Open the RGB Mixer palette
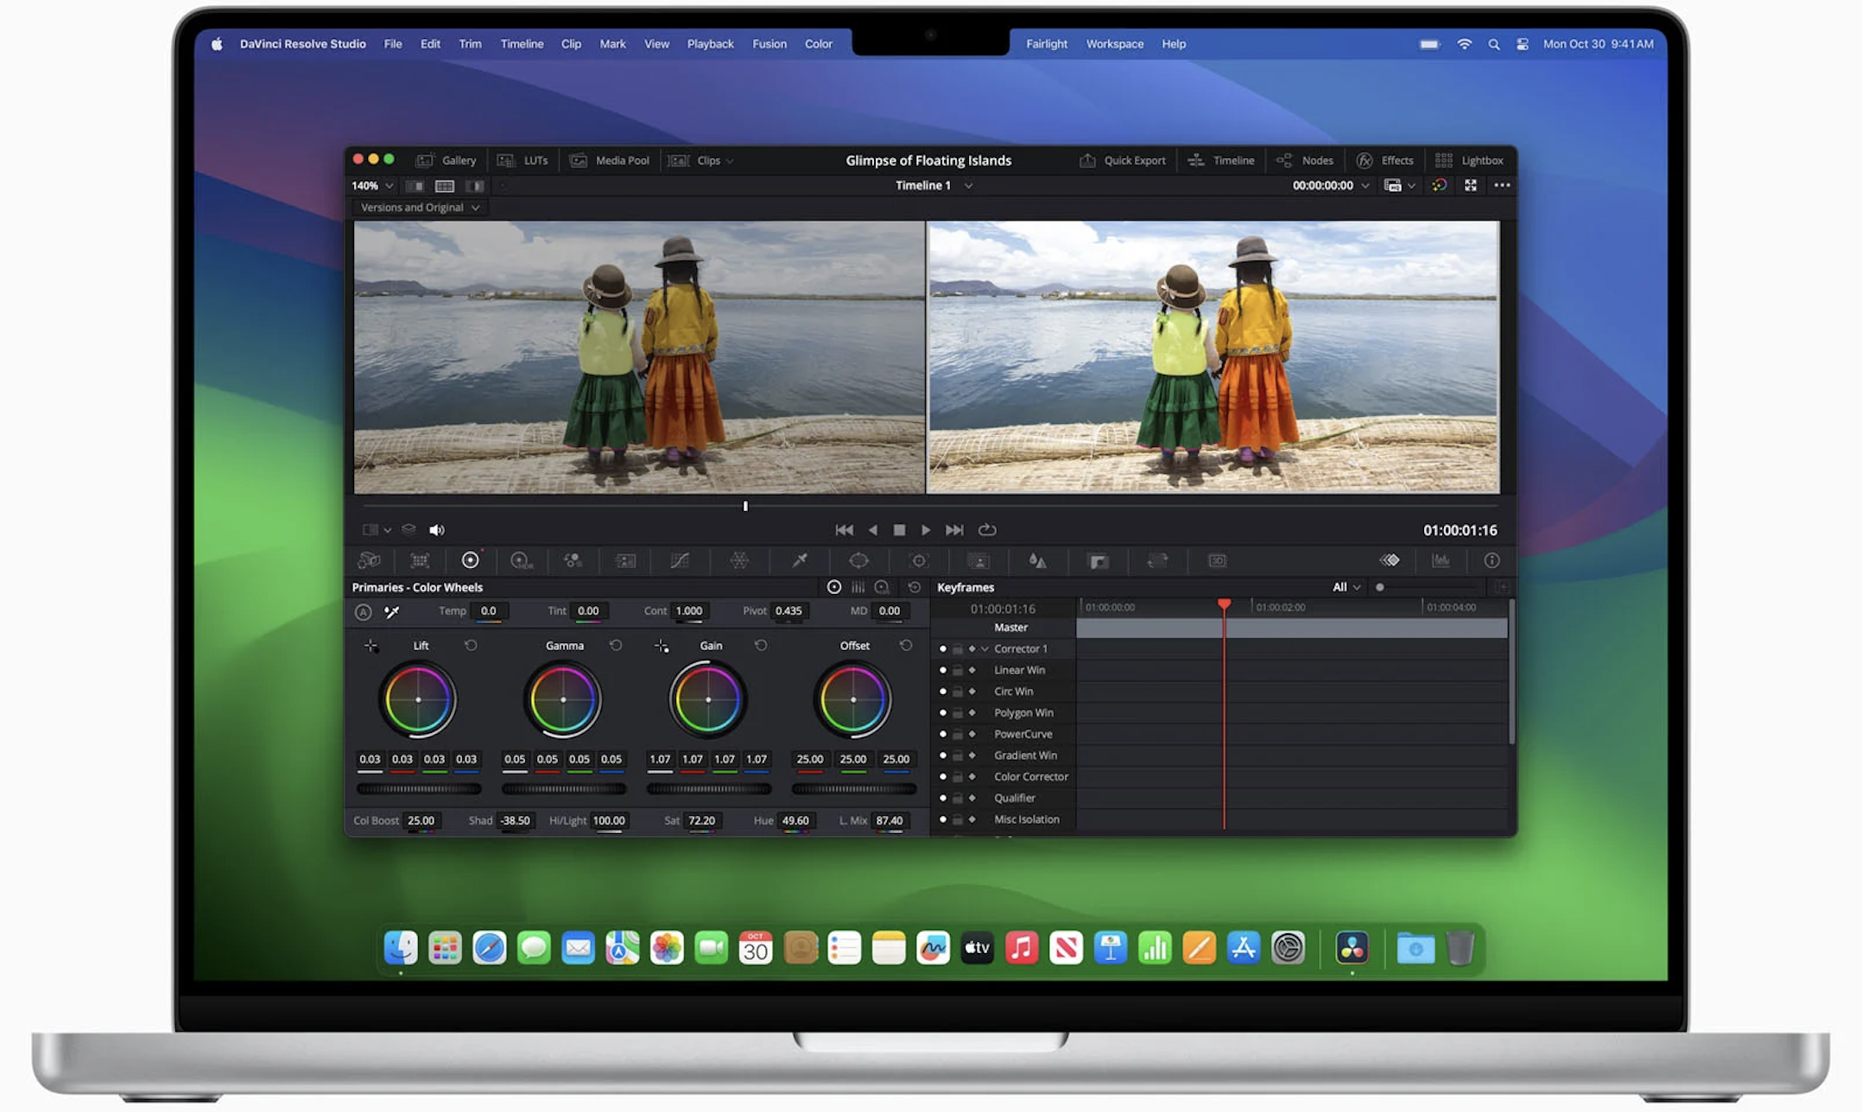Image resolution: width=1862 pixels, height=1112 pixels. tap(573, 560)
